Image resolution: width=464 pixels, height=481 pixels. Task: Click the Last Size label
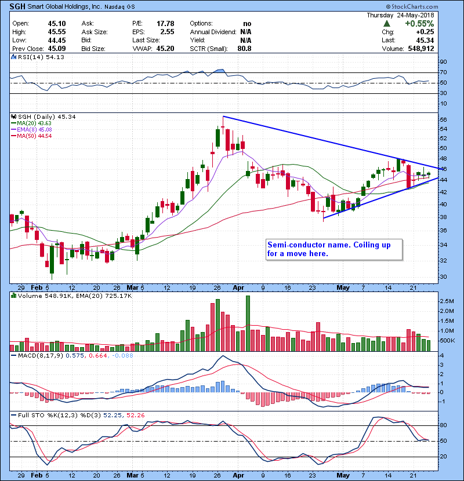point(146,40)
